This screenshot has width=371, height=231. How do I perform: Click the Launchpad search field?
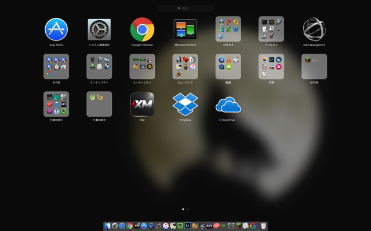(x=185, y=8)
